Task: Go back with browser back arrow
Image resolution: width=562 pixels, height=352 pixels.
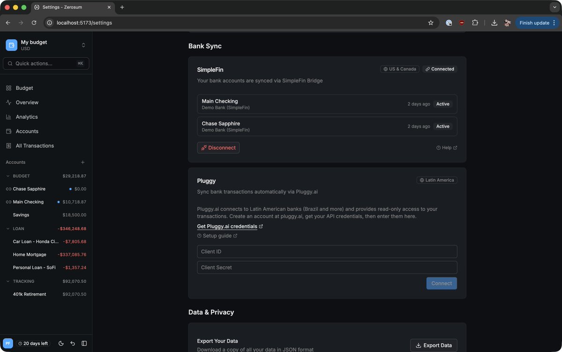Action: pos(8,22)
